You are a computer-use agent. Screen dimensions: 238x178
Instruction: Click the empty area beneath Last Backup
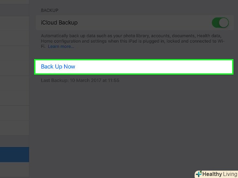131,124
